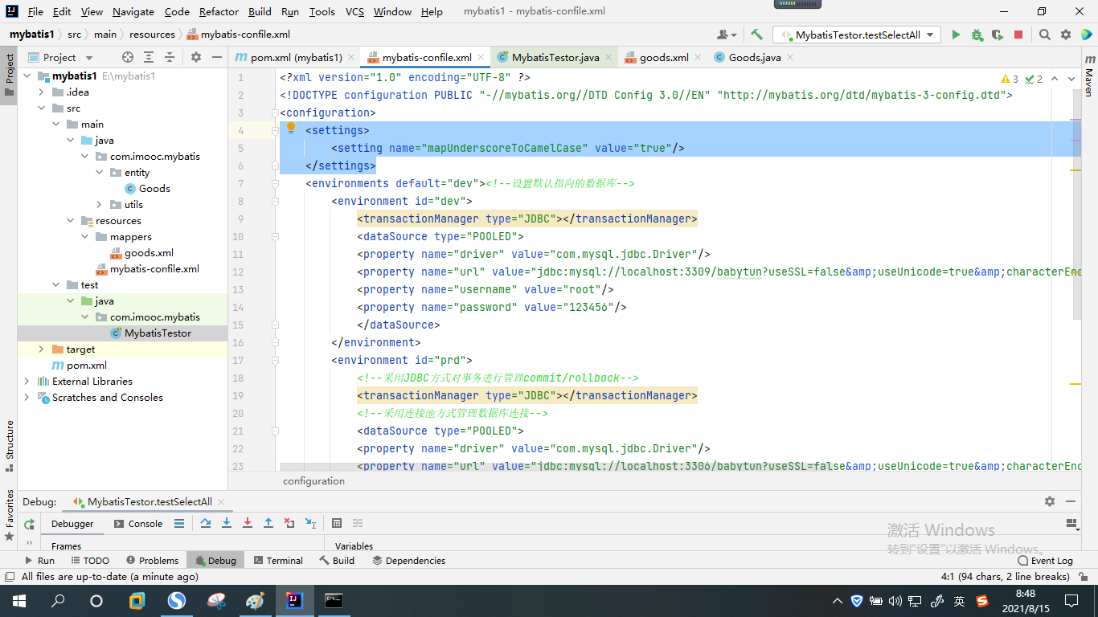The height and width of the screenshot is (617, 1098).
Task: Click Step Out debug icon
Action: pyautogui.click(x=268, y=523)
